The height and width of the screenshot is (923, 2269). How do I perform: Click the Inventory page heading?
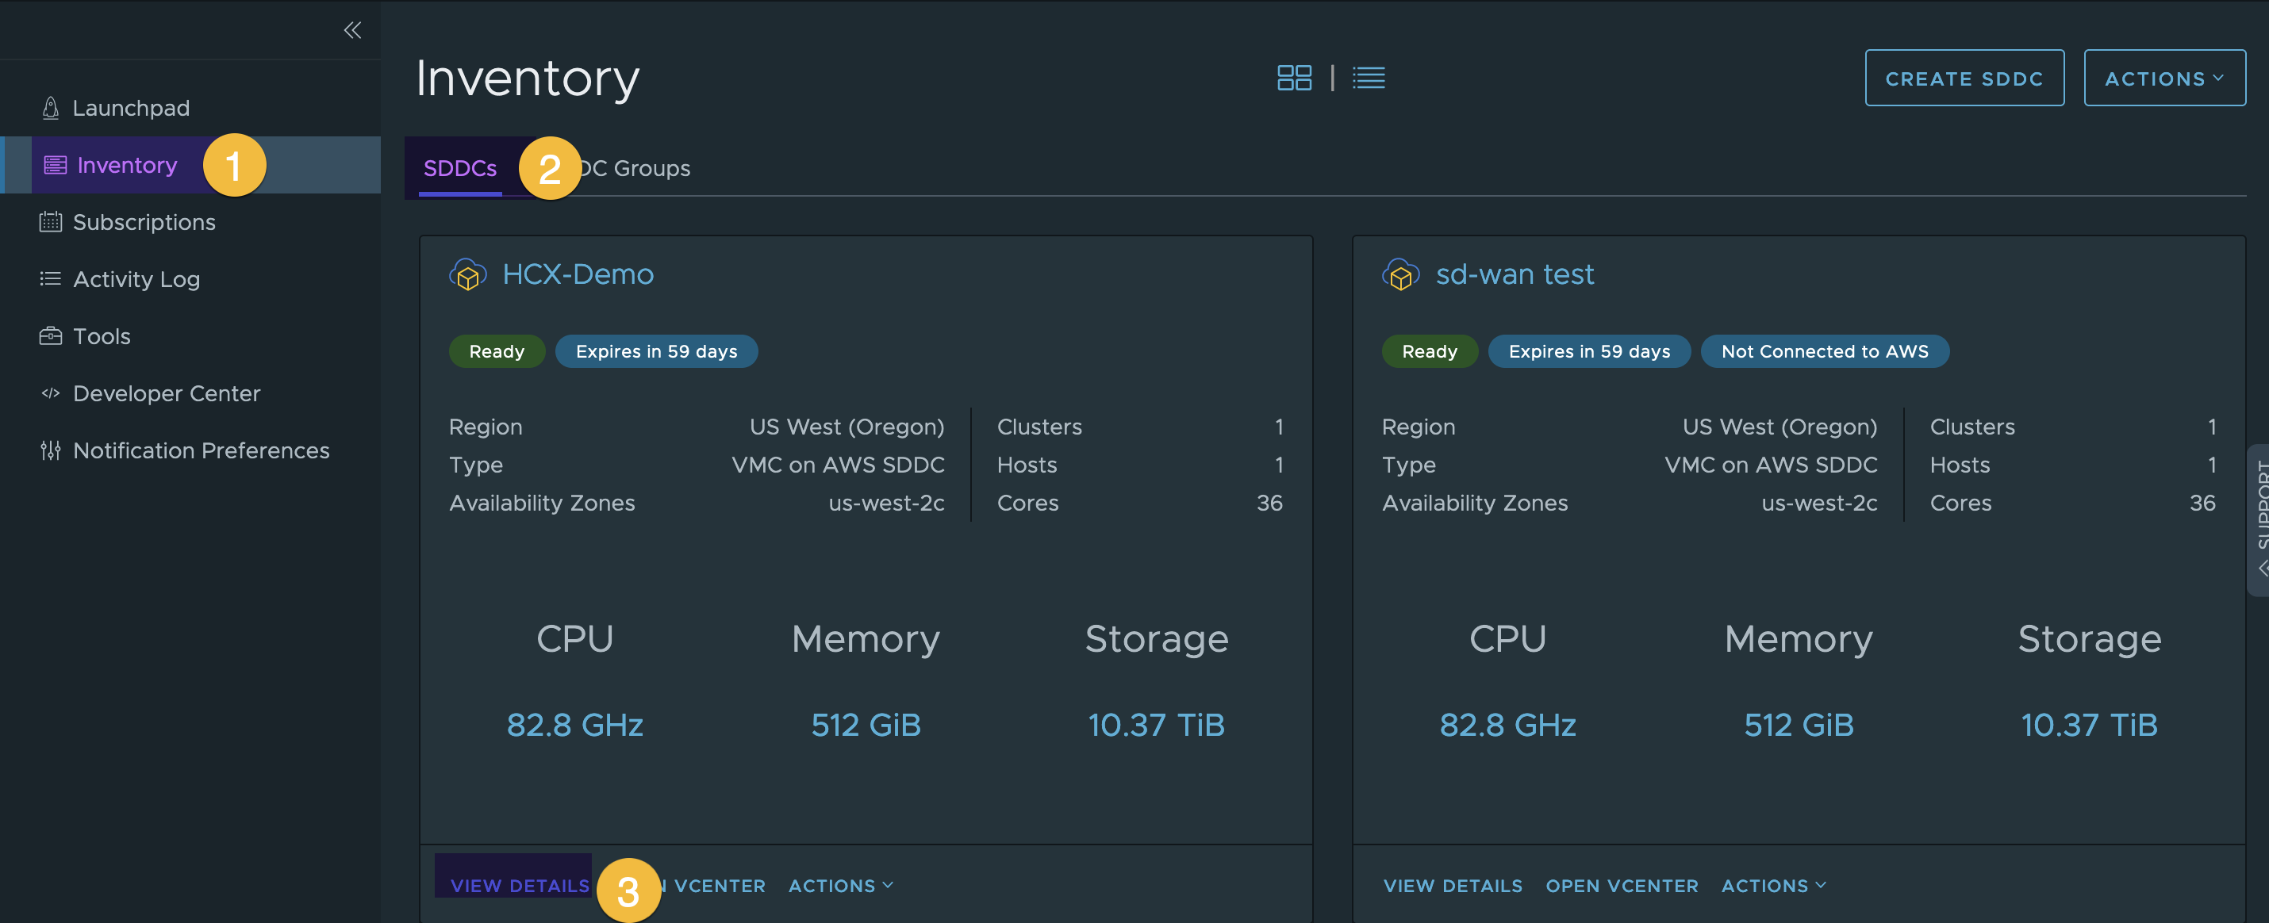(528, 79)
